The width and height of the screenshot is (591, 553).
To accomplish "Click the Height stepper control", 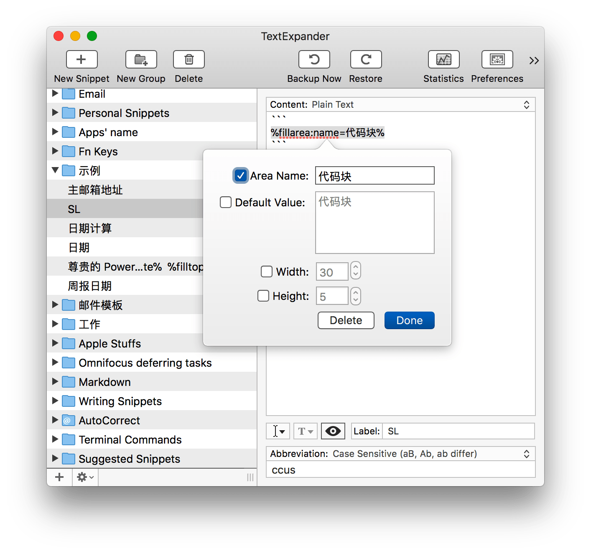I will point(356,296).
